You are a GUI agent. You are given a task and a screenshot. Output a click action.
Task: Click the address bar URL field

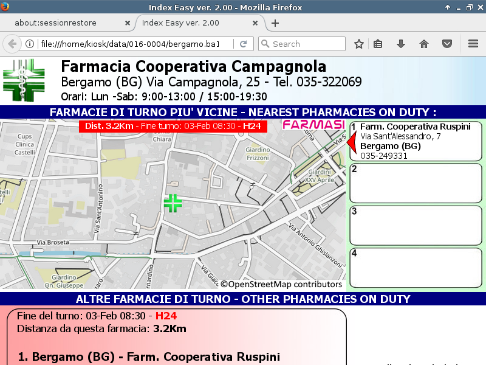pyautogui.click(x=128, y=44)
